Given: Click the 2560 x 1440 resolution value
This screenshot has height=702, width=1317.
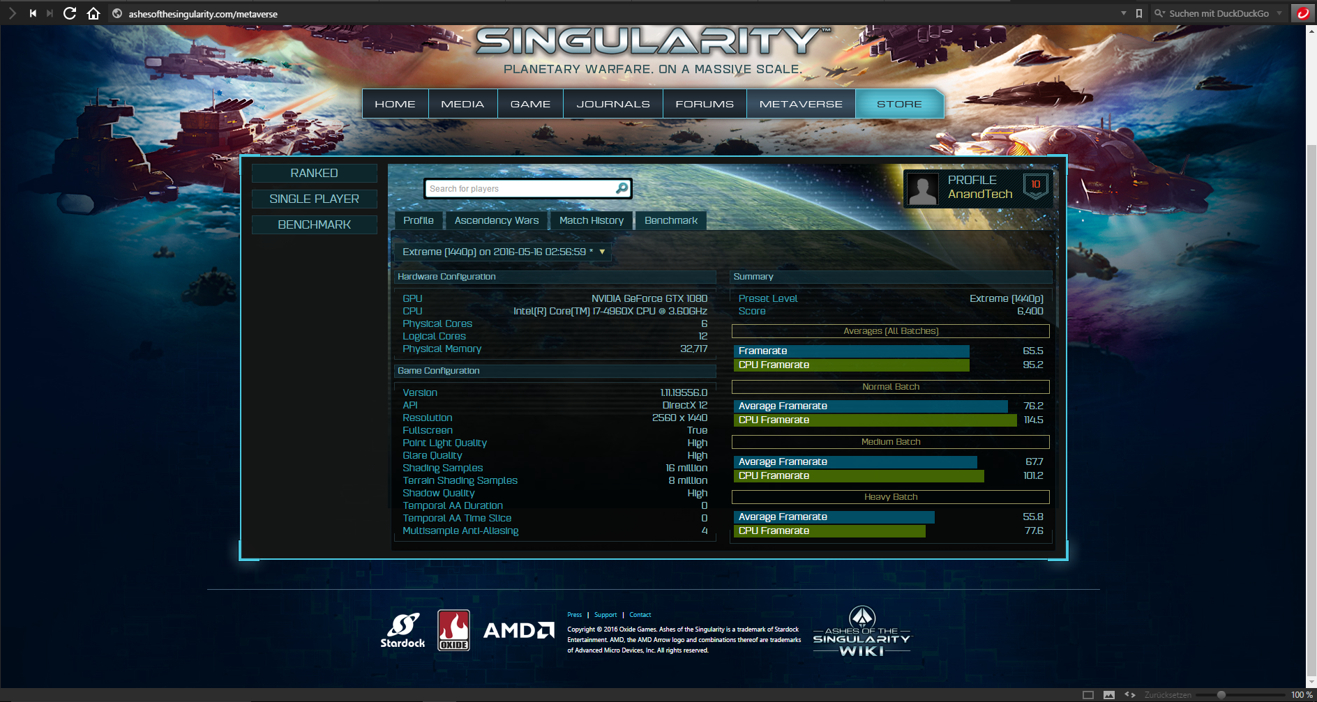Looking at the screenshot, I should click(680, 418).
